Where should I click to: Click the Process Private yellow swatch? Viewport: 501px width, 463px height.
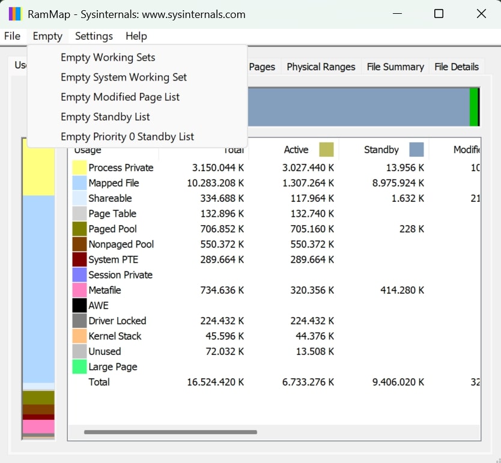(79, 168)
